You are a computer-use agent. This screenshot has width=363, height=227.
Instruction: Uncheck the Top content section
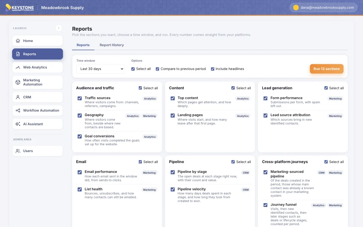173,98
